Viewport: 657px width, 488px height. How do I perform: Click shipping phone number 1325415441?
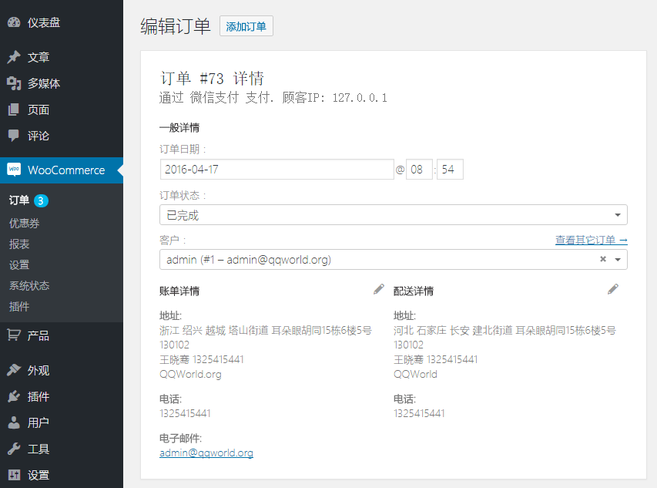(x=419, y=413)
